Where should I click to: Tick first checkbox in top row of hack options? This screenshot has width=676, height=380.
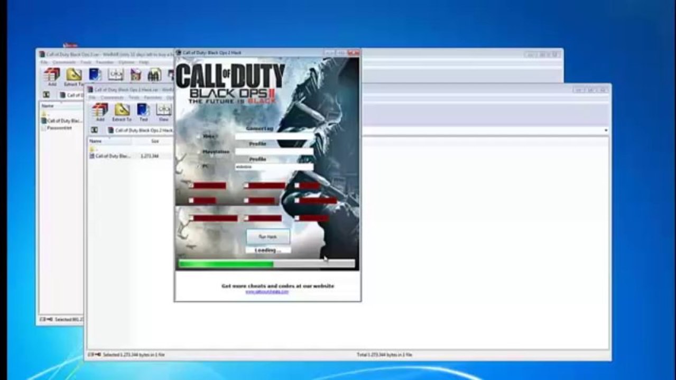pyautogui.click(x=191, y=186)
